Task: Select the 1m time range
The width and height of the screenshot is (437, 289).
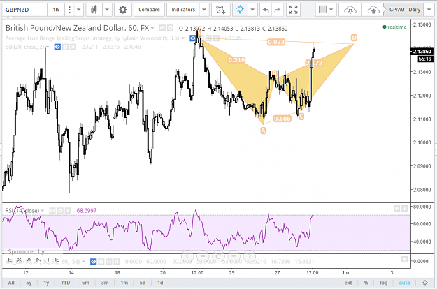Action: [124, 283]
